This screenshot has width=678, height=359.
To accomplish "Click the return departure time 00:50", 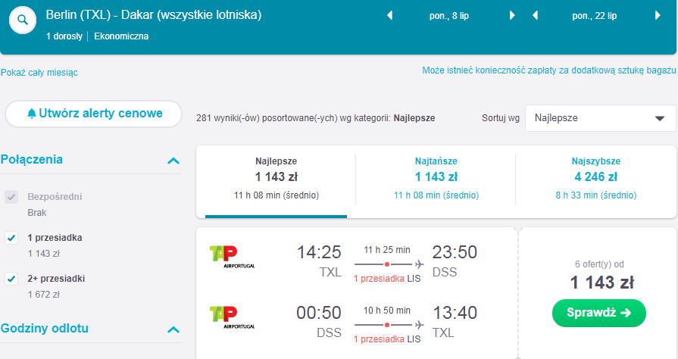I will point(319,313).
